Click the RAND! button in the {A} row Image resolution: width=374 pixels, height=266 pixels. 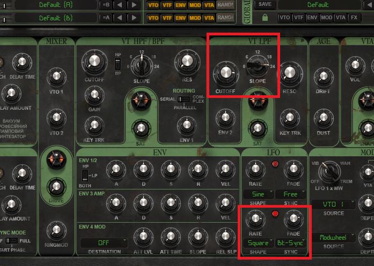(226, 4)
